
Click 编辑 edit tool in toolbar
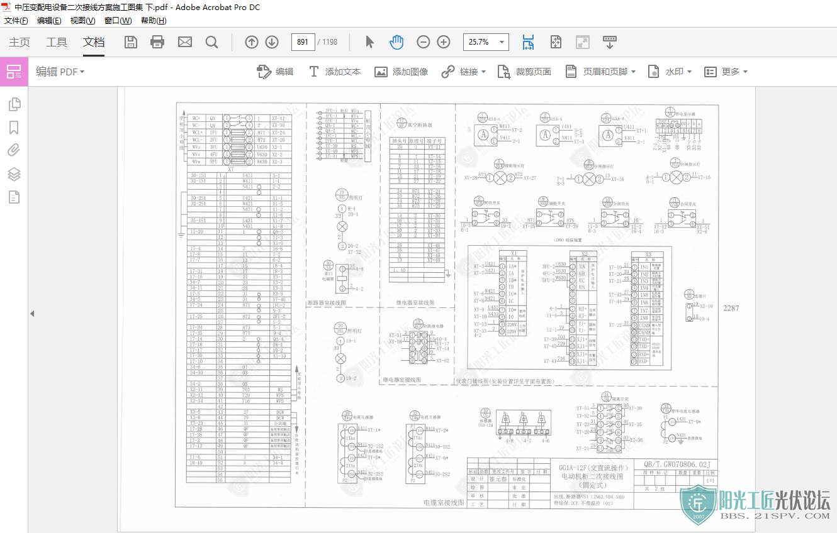click(x=276, y=72)
